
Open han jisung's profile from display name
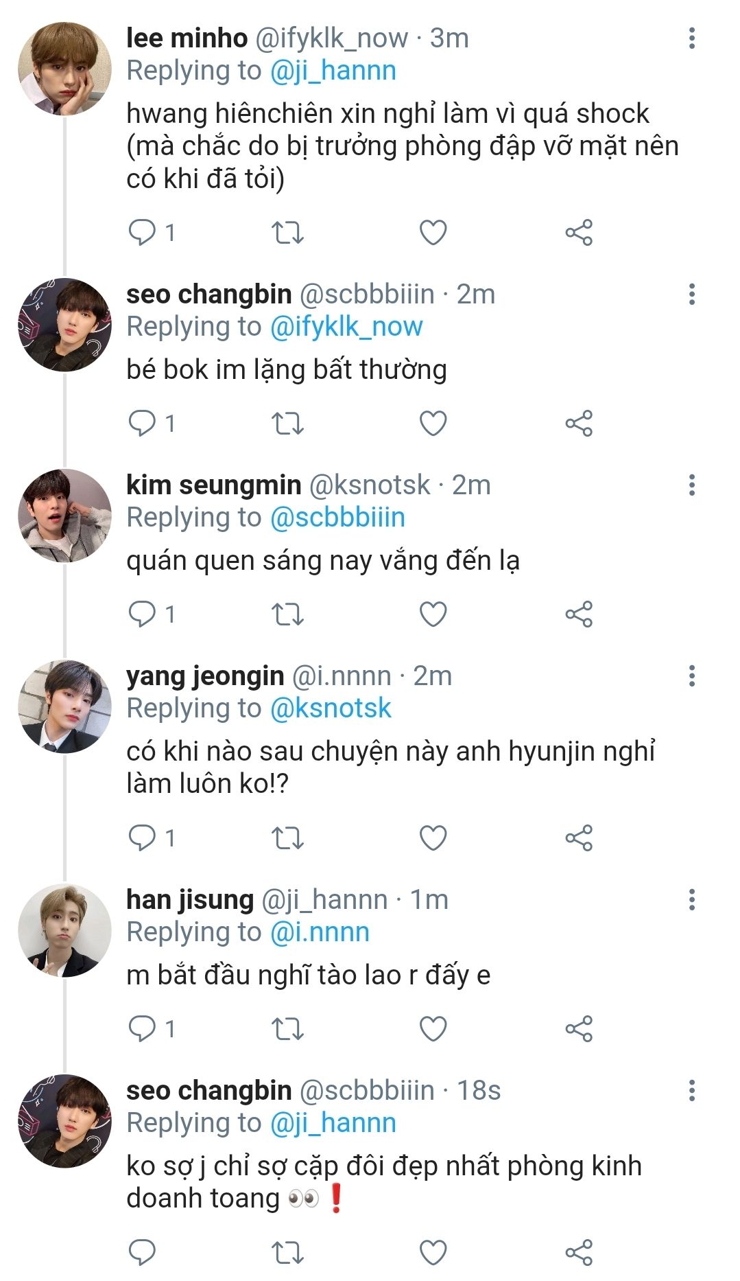point(190,899)
